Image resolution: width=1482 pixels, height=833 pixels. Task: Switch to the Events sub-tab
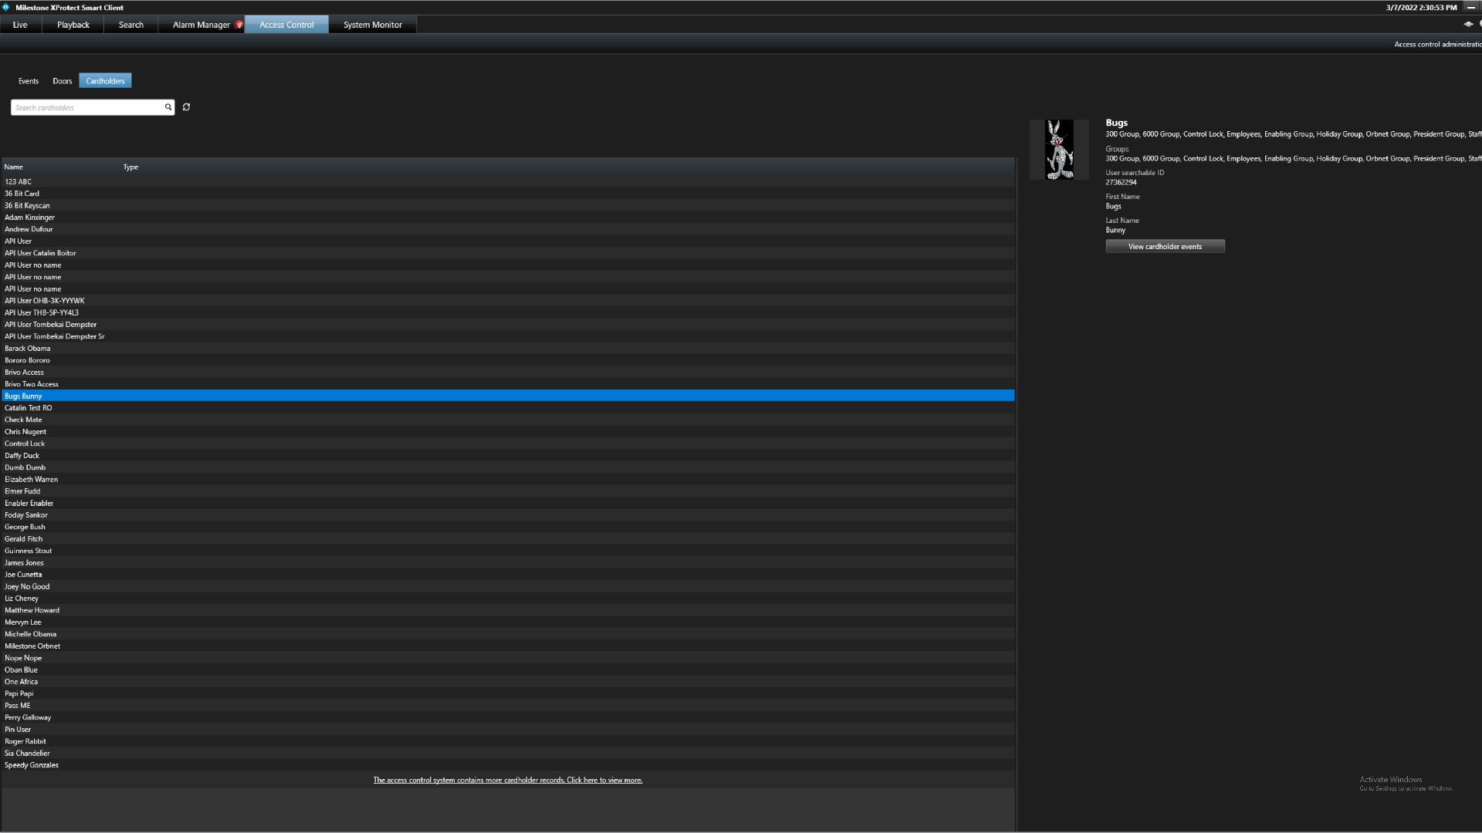pos(29,81)
